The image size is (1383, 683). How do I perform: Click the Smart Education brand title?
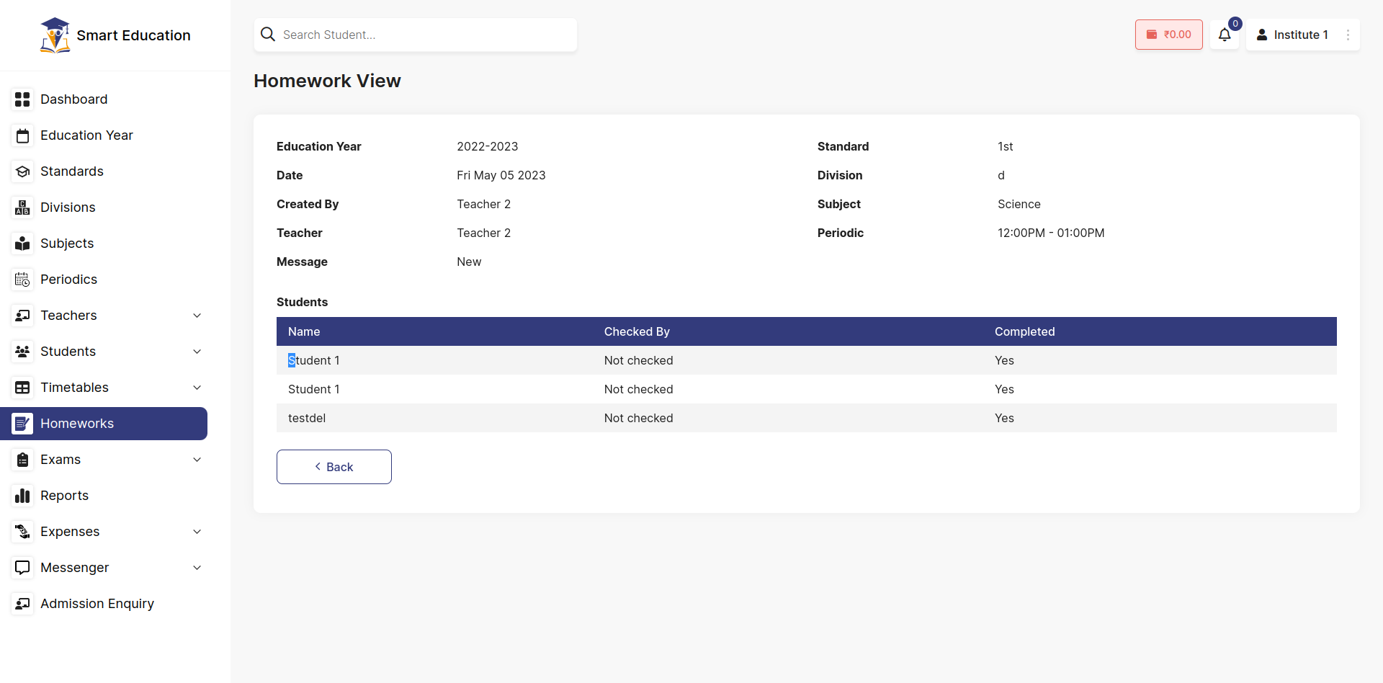(x=133, y=35)
